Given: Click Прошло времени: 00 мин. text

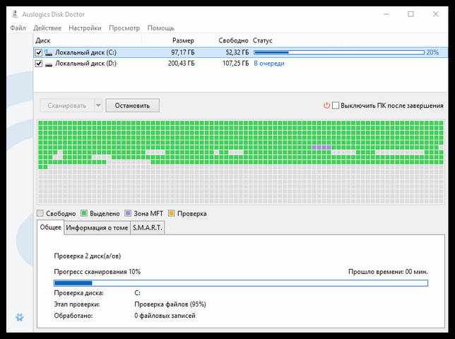Looking at the screenshot, I should pyautogui.click(x=388, y=272).
